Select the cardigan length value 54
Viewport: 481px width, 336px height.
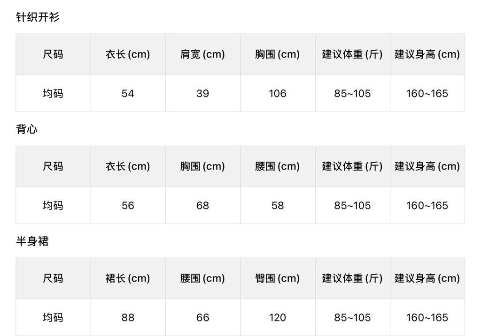point(128,94)
